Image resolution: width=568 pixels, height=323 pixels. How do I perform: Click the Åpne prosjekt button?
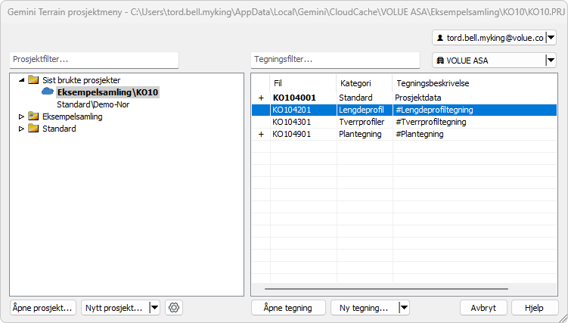click(x=43, y=308)
